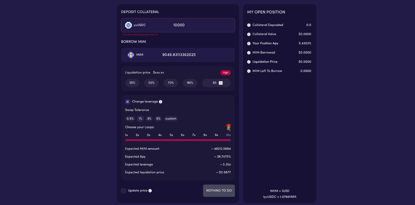Click the MIM token icon
Image resolution: width=415 pixels, height=205 pixels.
click(x=131, y=55)
